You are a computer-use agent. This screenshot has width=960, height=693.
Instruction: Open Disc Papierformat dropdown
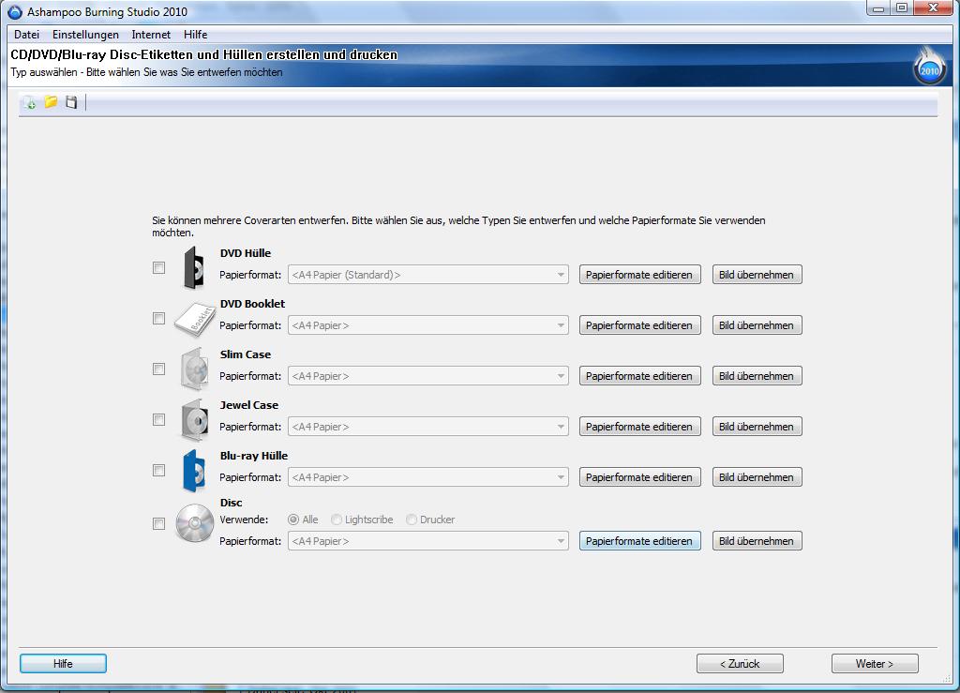[x=427, y=541]
